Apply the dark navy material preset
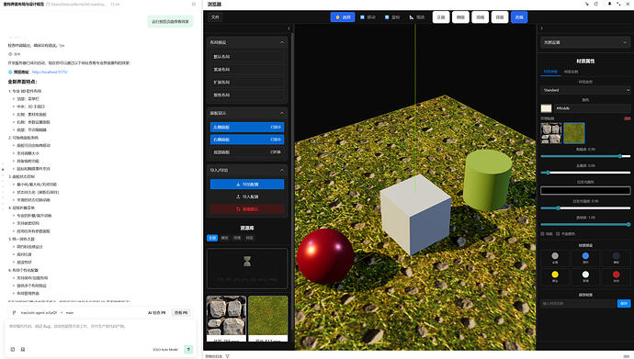 click(x=616, y=258)
